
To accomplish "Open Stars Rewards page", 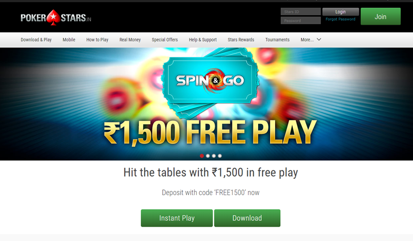I will point(241,40).
